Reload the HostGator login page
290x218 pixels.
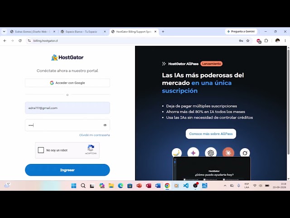click(20, 40)
